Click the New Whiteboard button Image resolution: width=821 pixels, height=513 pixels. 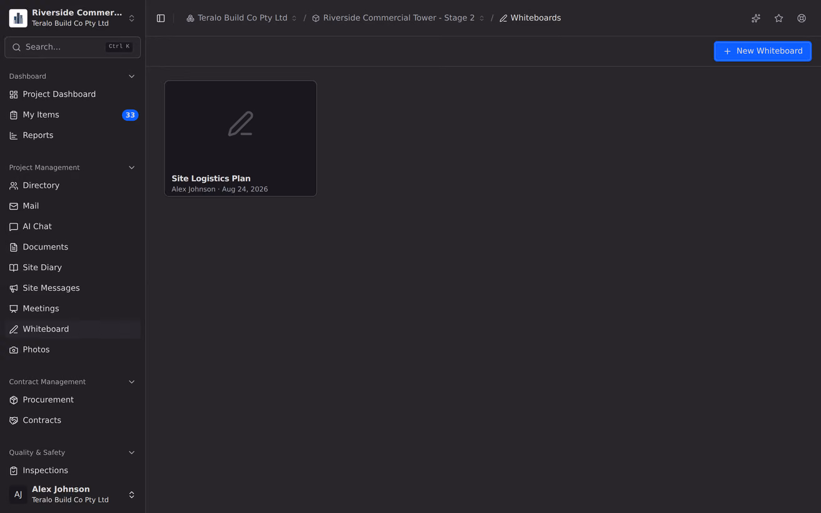tap(763, 51)
